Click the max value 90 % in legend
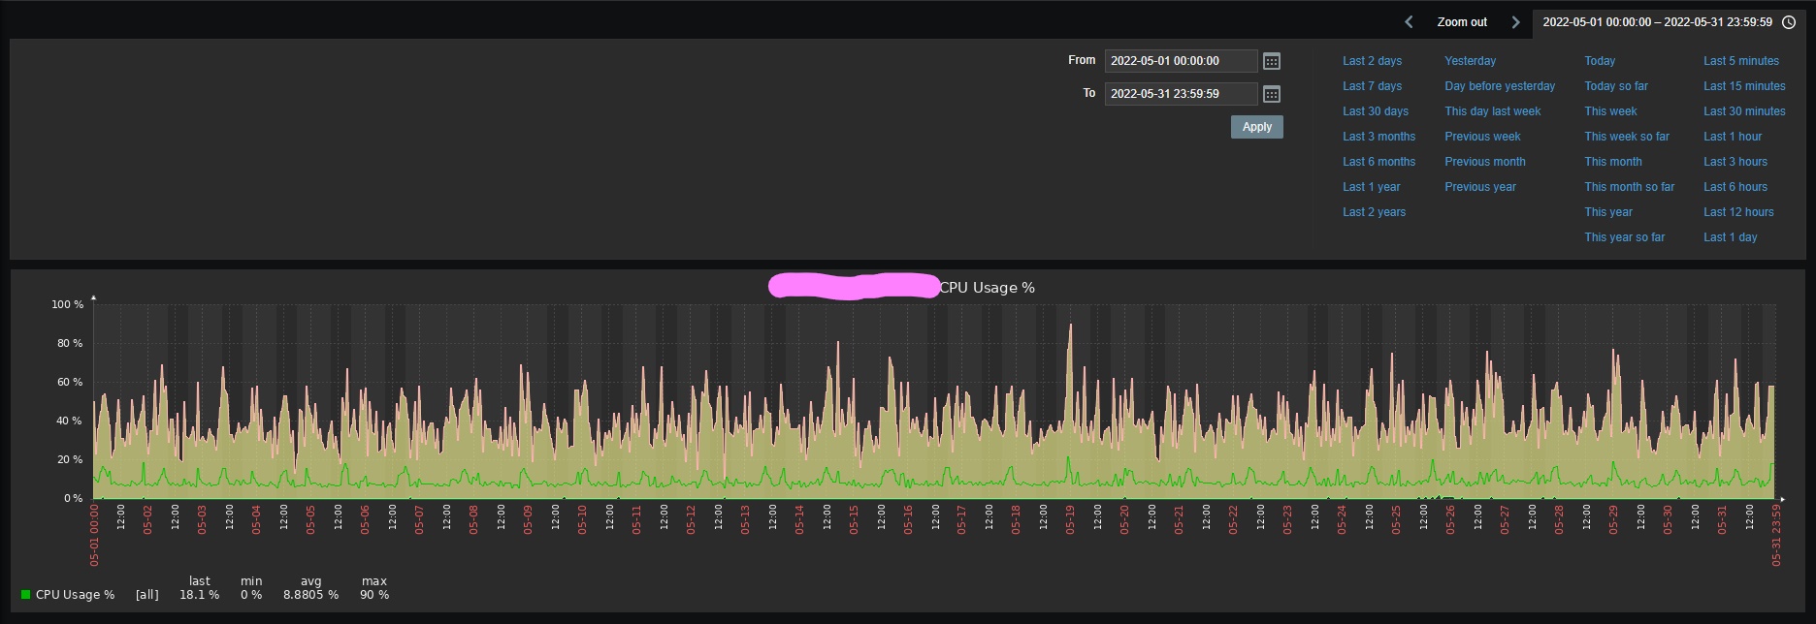 point(374,595)
